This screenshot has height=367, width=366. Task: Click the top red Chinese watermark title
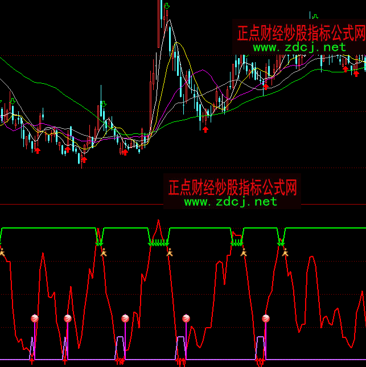[x=301, y=32]
